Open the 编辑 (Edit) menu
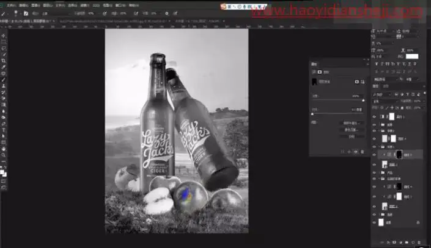The image size is (431, 248). (23, 5)
